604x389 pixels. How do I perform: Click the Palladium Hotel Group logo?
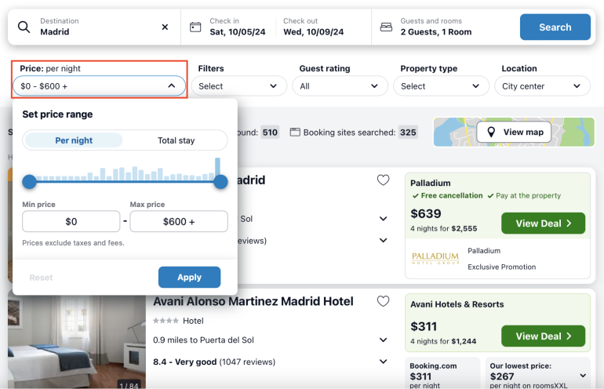point(435,258)
